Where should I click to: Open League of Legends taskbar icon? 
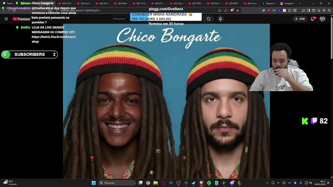pos(239,183)
